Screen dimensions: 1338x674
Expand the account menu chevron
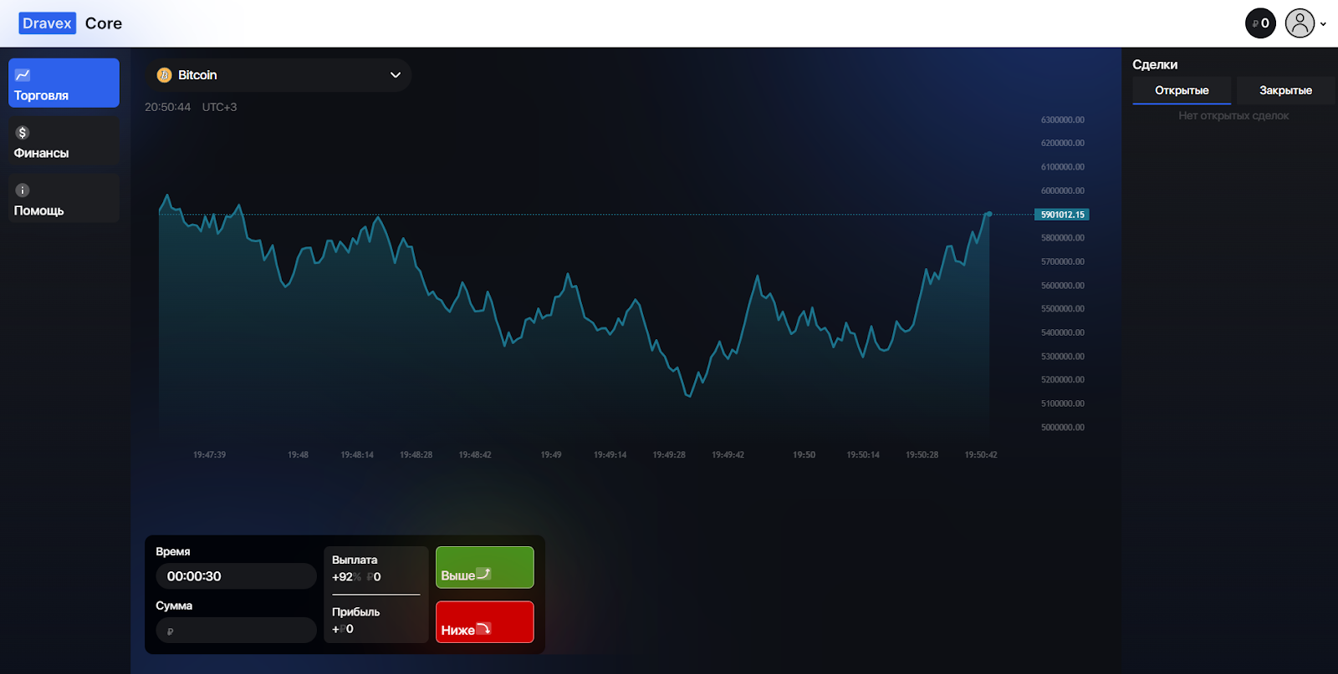[1323, 24]
